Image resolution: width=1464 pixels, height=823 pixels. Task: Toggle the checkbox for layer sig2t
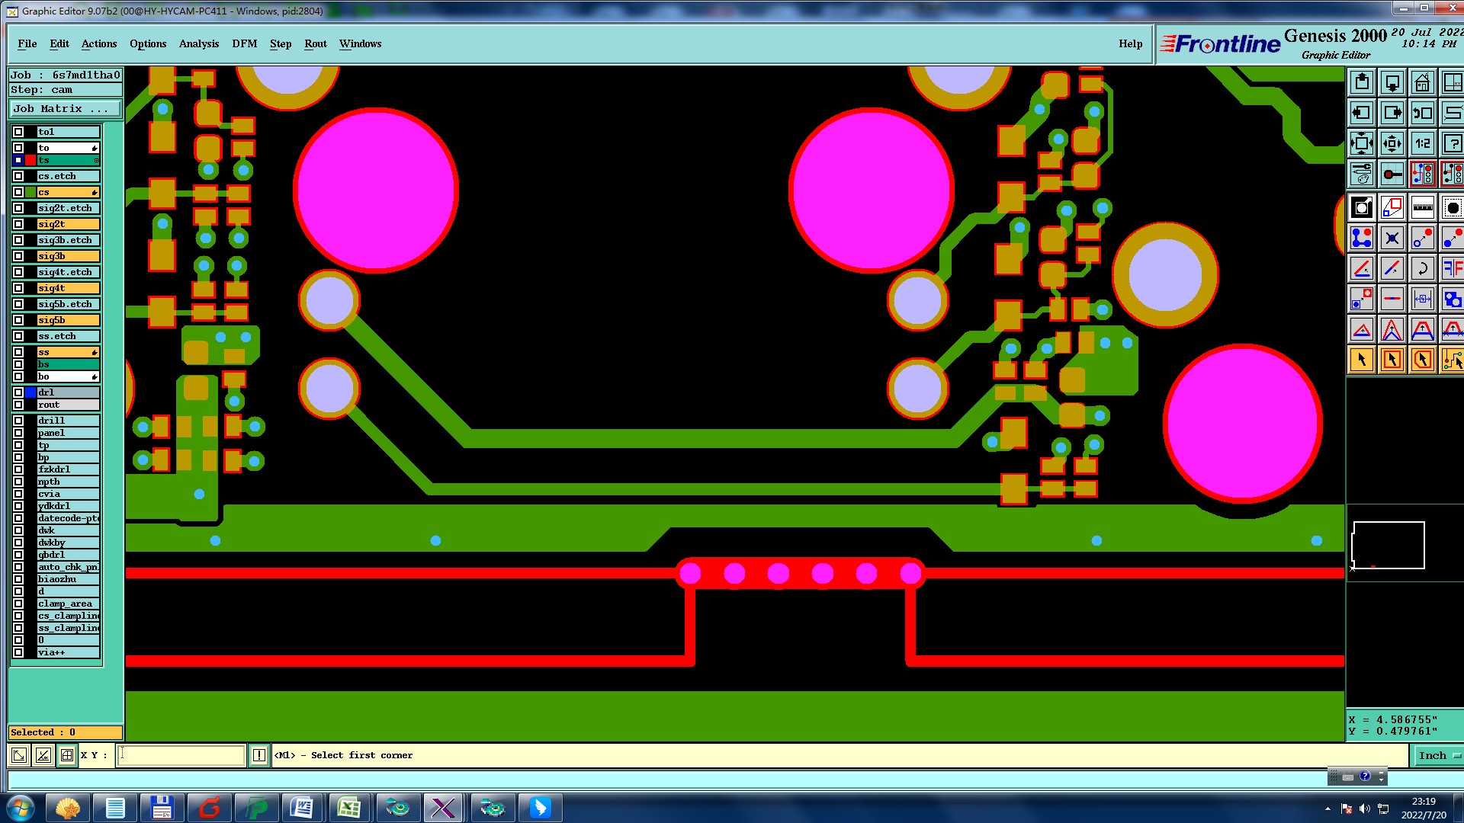(x=18, y=224)
